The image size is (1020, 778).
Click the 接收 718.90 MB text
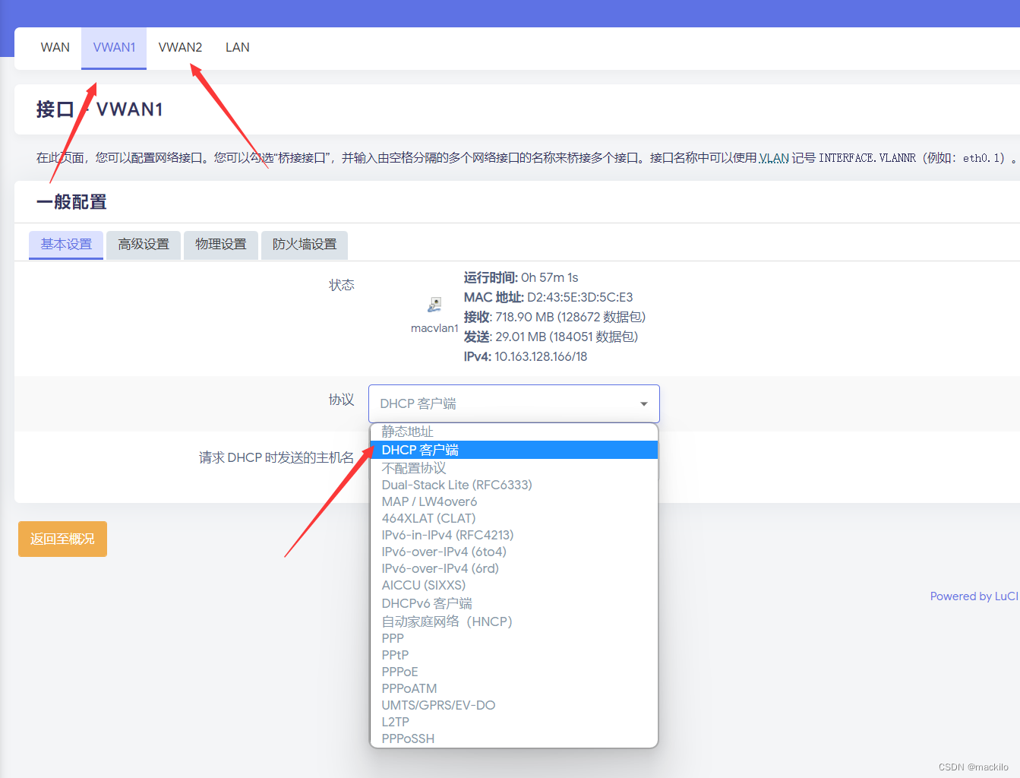[554, 317]
